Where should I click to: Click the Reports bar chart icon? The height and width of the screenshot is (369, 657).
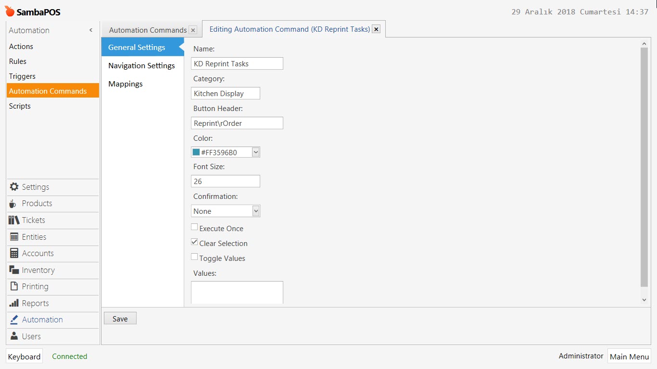point(14,303)
